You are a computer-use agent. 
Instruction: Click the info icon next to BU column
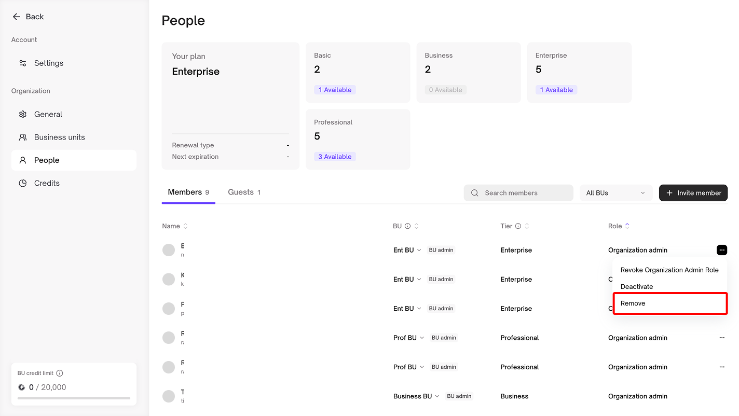pos(407,226)
